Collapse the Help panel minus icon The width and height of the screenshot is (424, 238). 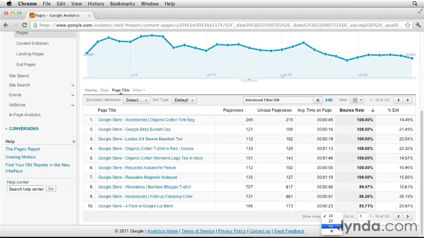74,141
